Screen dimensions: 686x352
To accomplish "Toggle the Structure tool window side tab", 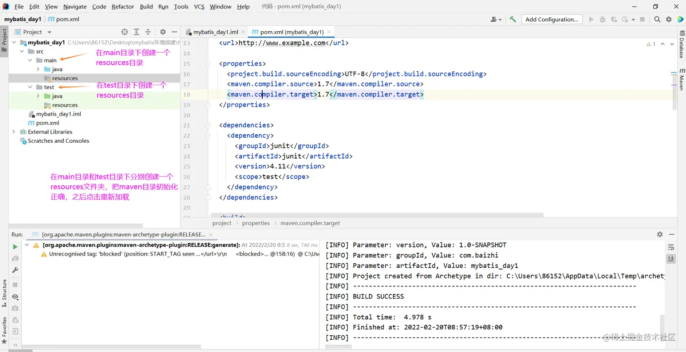I will coord(4,293).
